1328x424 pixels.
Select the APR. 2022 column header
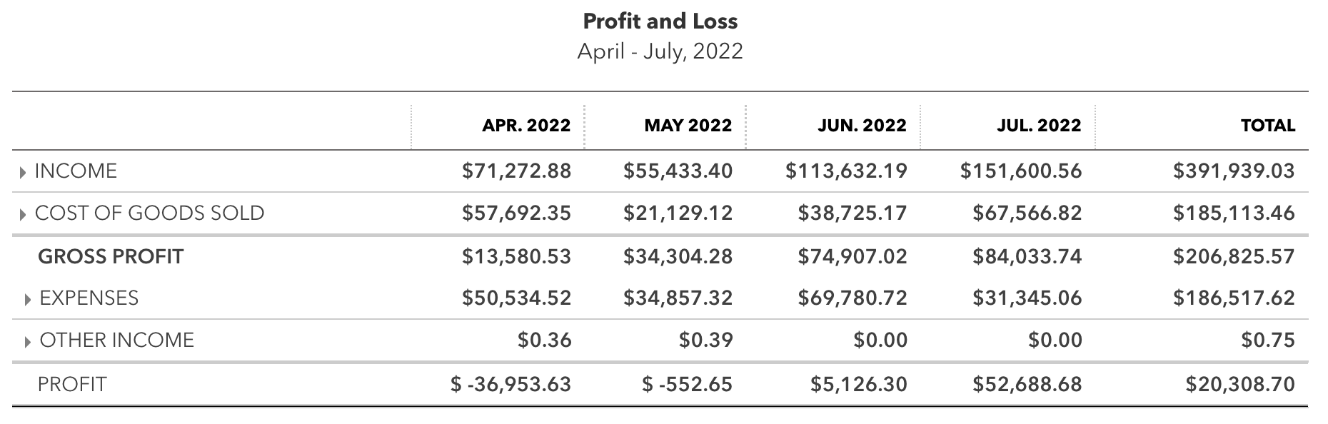pos(526,126)
